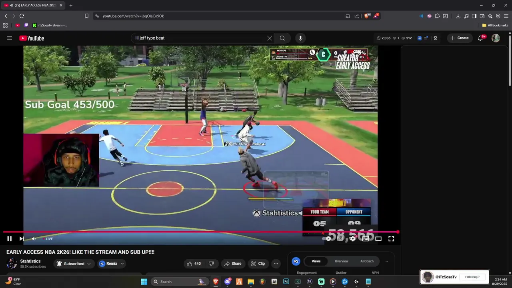Clear the search box text with X
This screenshot has height=288, width=512.
tap(270, 38)
